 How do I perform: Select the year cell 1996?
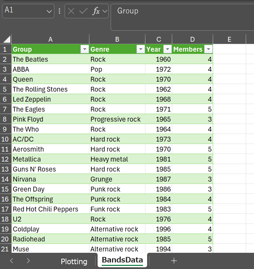[x=159, y=229]
